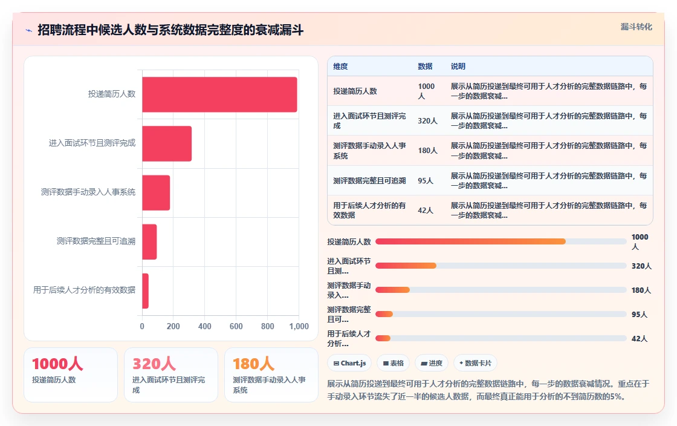Click the 测评数据完整且可... progress label
This screenshot has width=677, height=426.
point(349,314)
